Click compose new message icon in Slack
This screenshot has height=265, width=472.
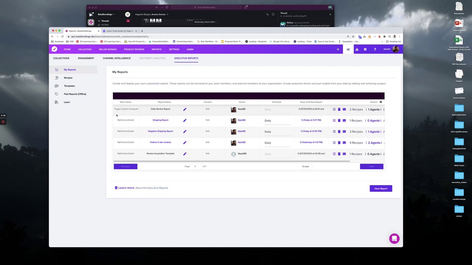(128, 14)
